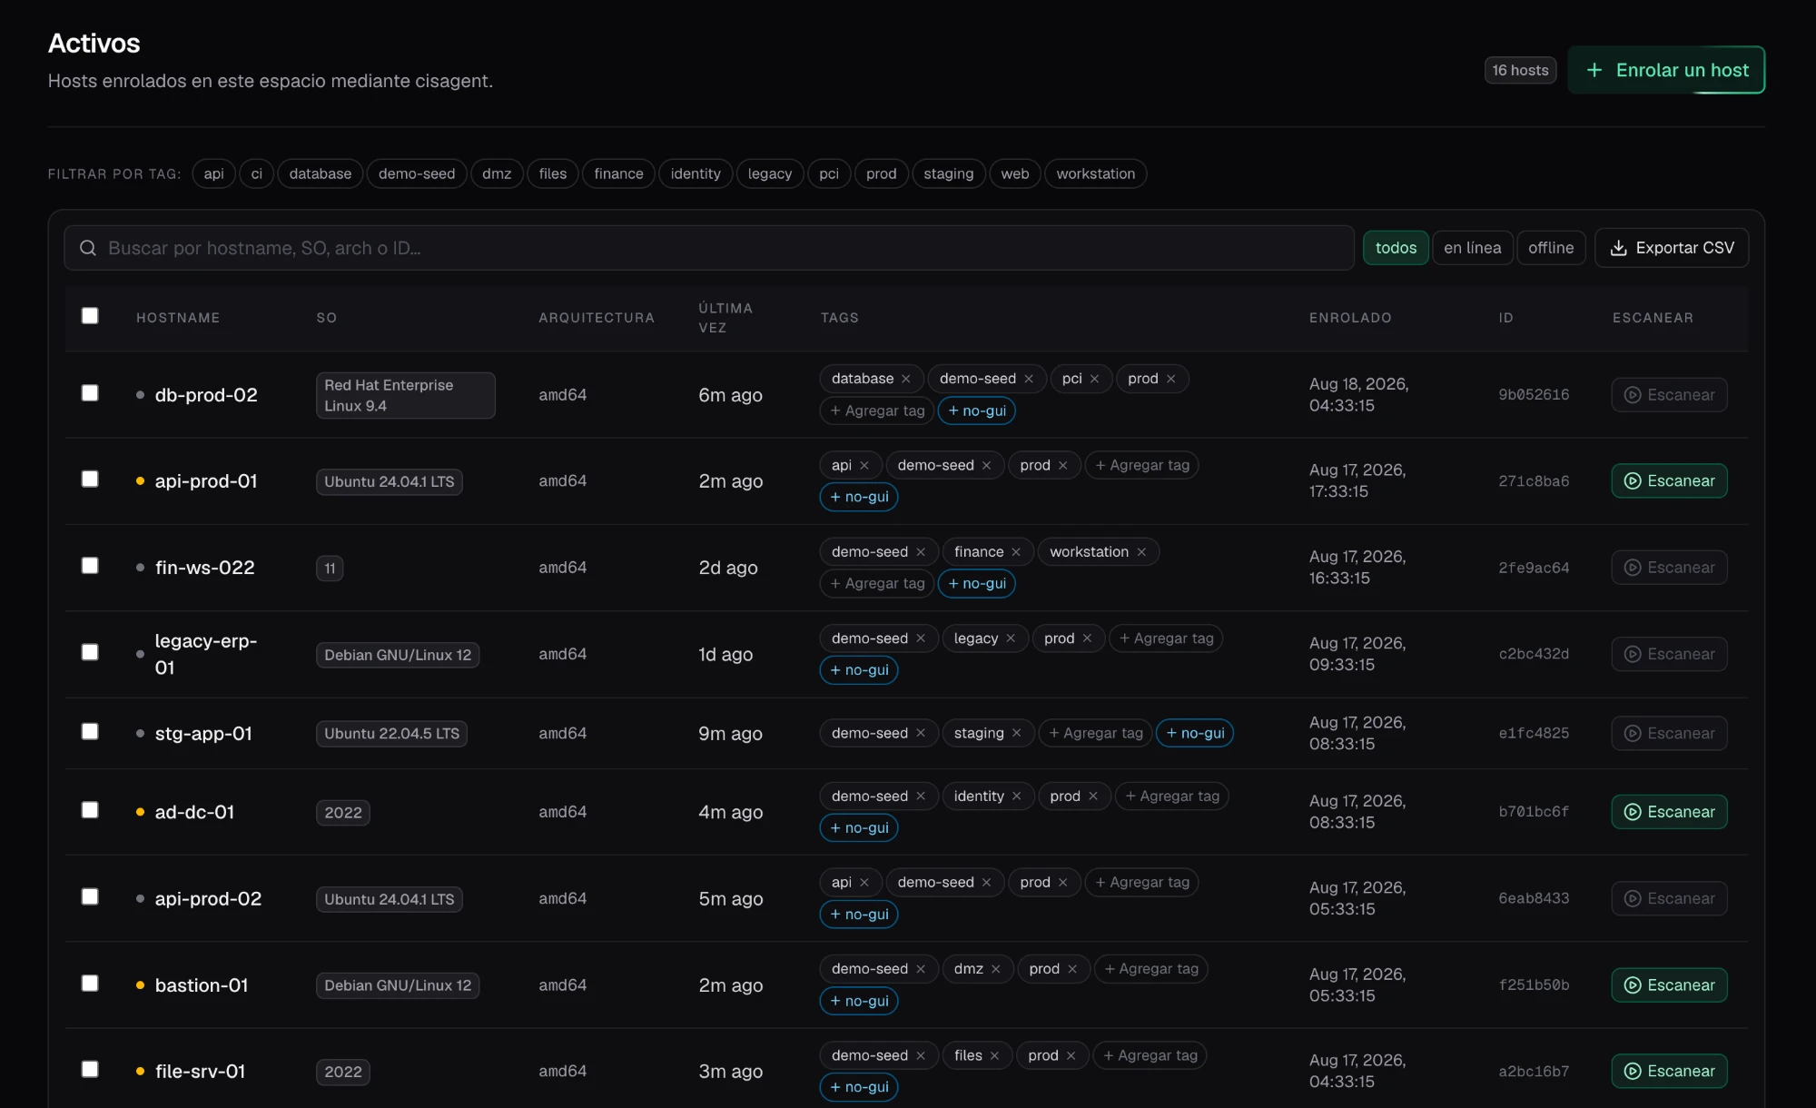This screenshot has width=1816, height=1108.
Task: Click Agregar tag for ad-dc-01
Action: (1171, 796)
